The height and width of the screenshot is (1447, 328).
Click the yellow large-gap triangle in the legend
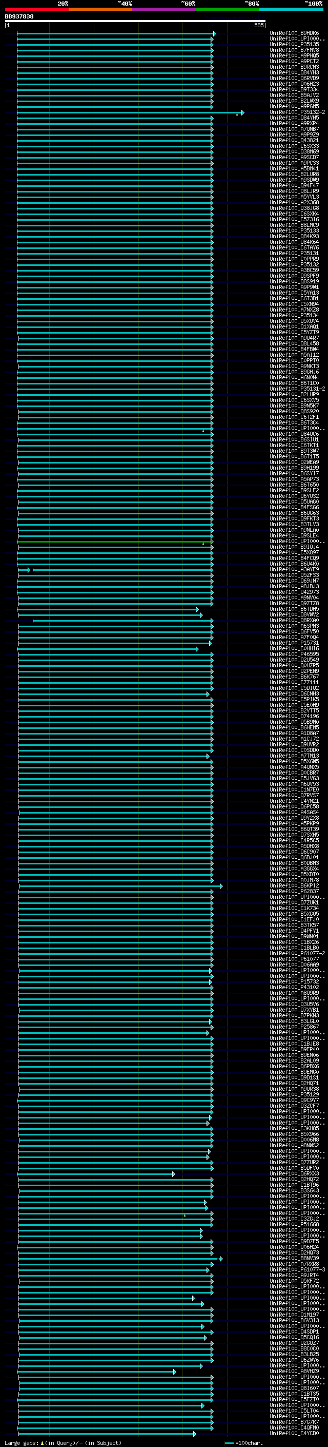(x=42, y=1442)
